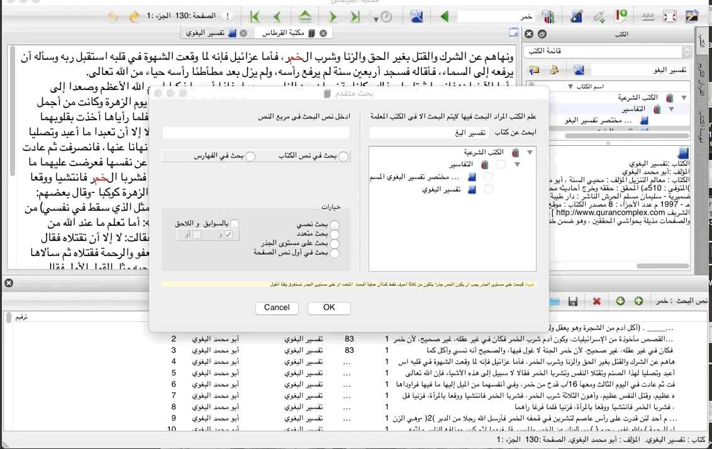Click the blue book with pen edit icon
Image resolution: width=712 pixels, height=449 pixels.
576,16
